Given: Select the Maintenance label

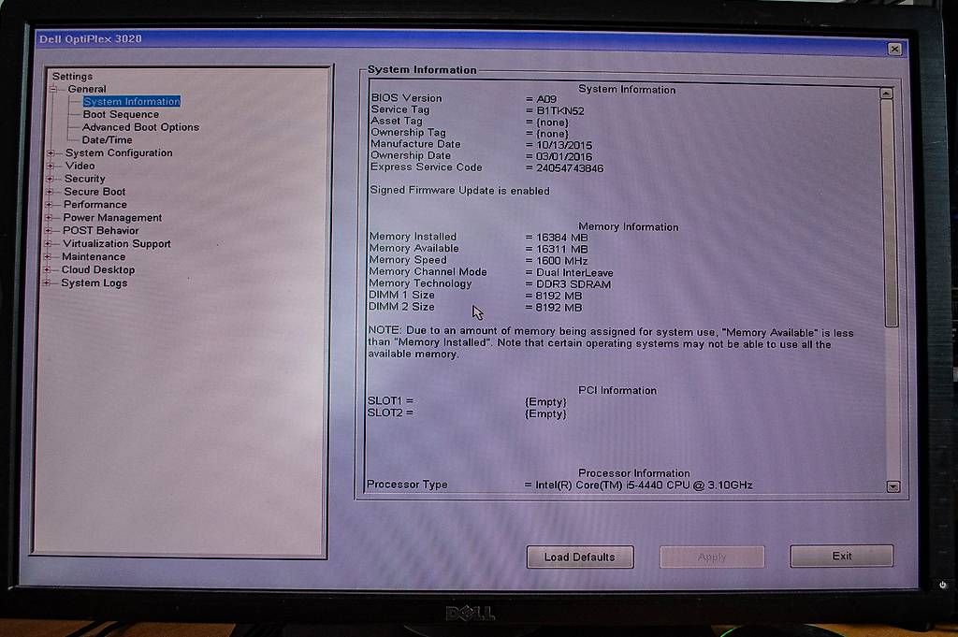Looking at the screenshot, I should [94, 256].
